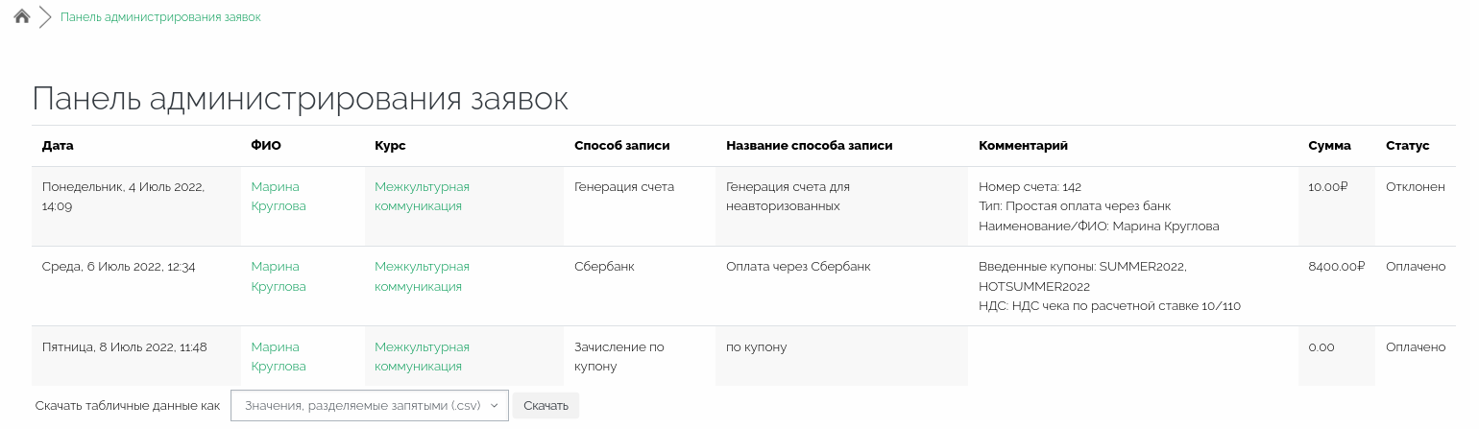Click the Курс column header
This screenshot has height=429, width=1479.
[x=390, y=146]
